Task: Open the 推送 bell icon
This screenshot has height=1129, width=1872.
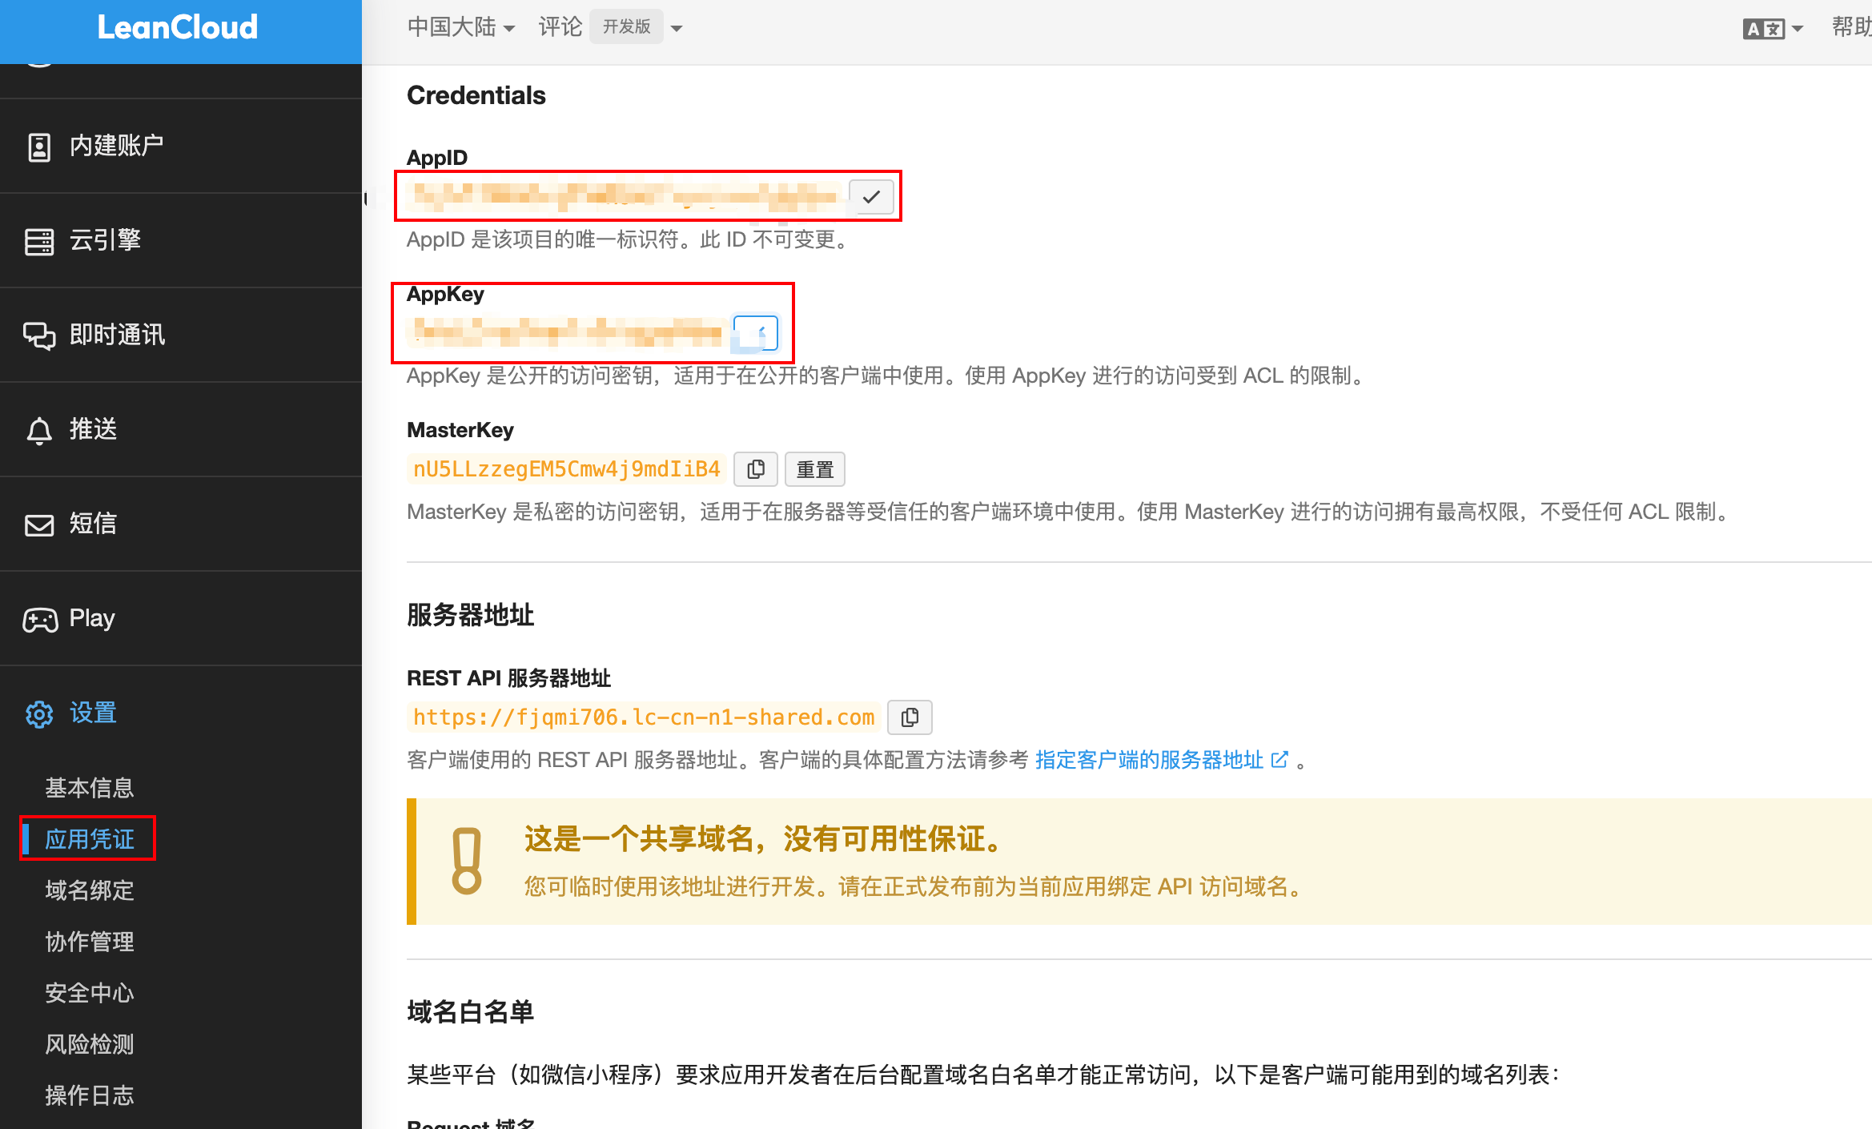Action: pyautogui.click(x=39, y=430)
